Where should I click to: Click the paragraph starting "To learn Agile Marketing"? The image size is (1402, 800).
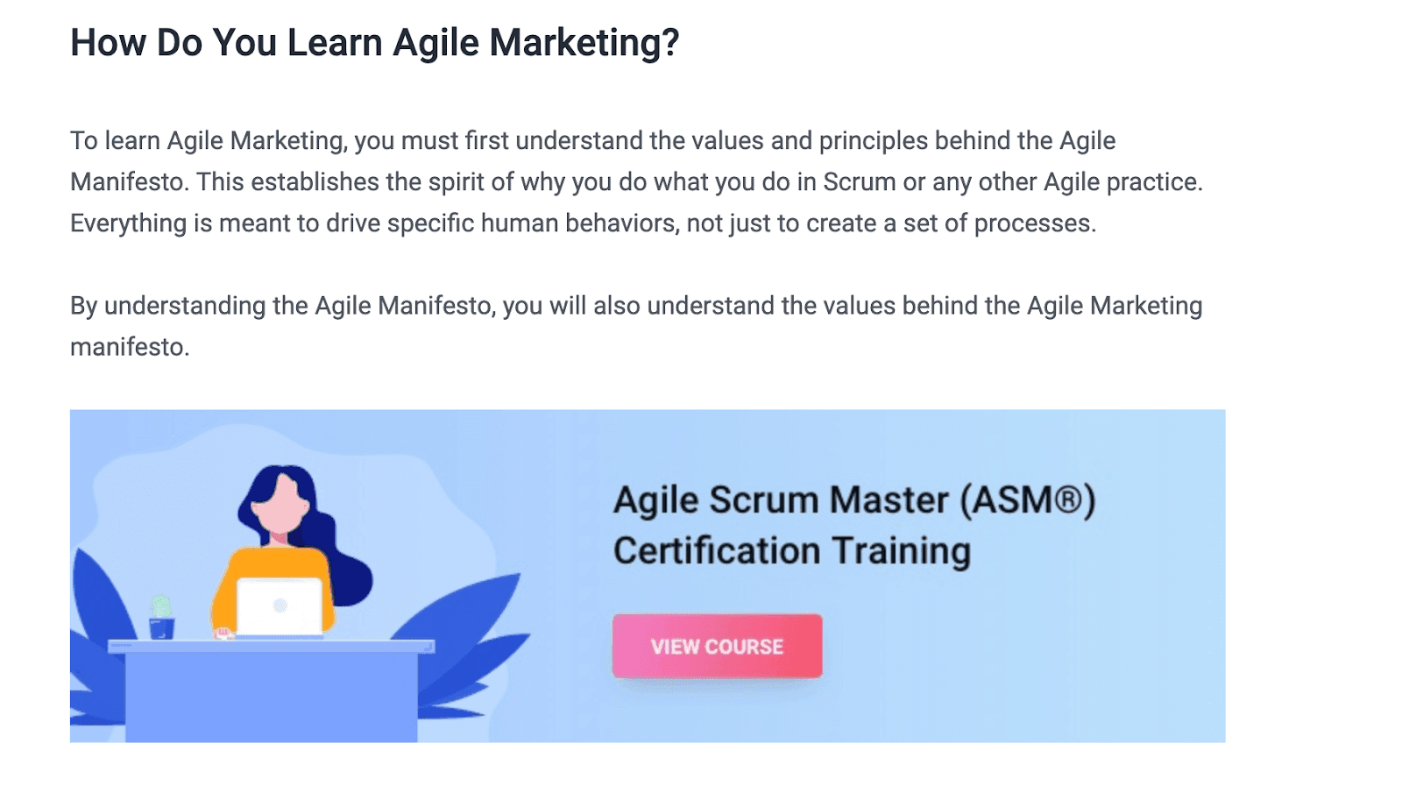click(592, 141)
